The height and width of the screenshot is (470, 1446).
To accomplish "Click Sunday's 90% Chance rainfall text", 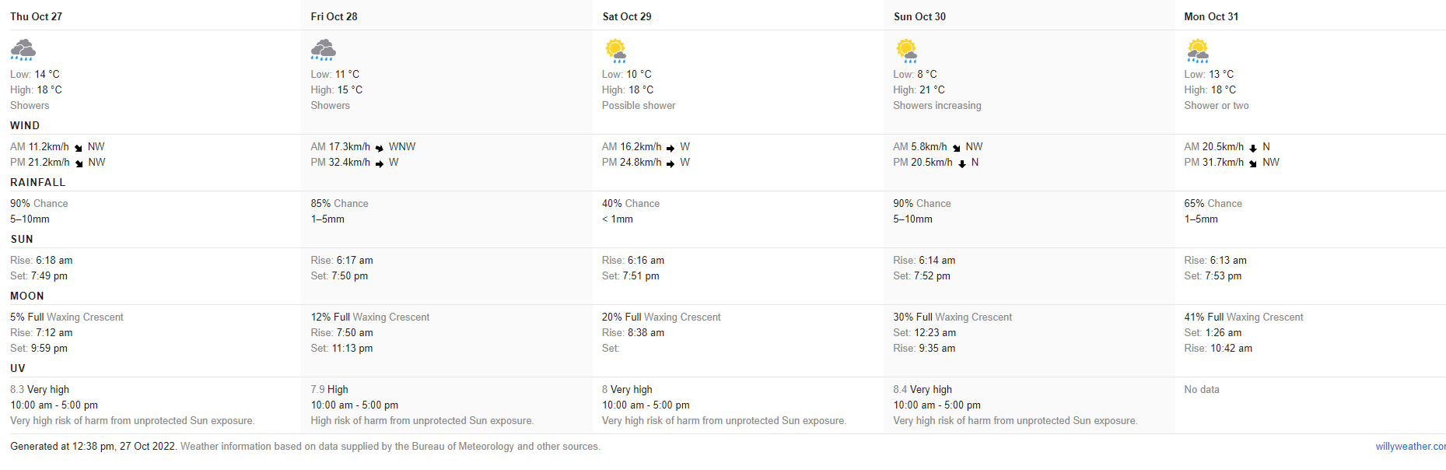I will click(922, 203).
